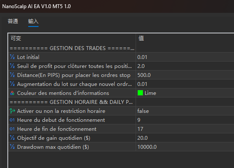This screenshot has height=168, width=234.
Task: Click the Drawdown max quotidien row icon
Action: pos(12,147)
